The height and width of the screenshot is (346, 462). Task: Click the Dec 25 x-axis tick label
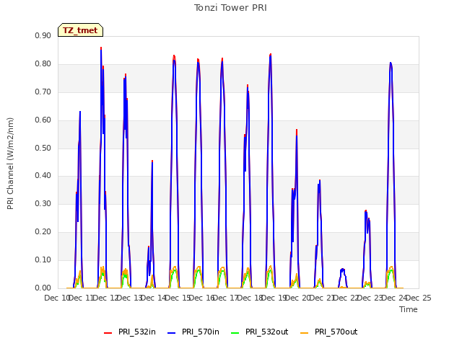[x=419, y=298]
